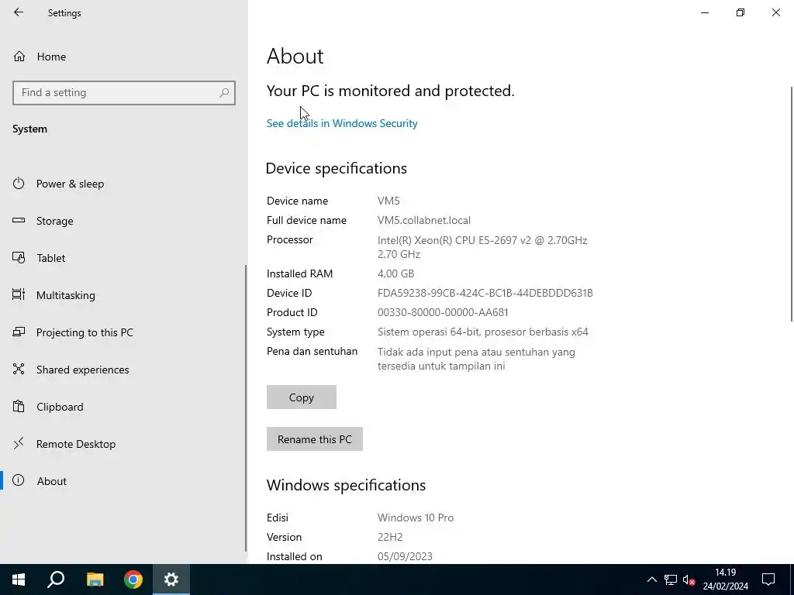This screenshot has height=595, width=794.
Task: Launch File Explorer from taskbar
Action: point(95,580)
